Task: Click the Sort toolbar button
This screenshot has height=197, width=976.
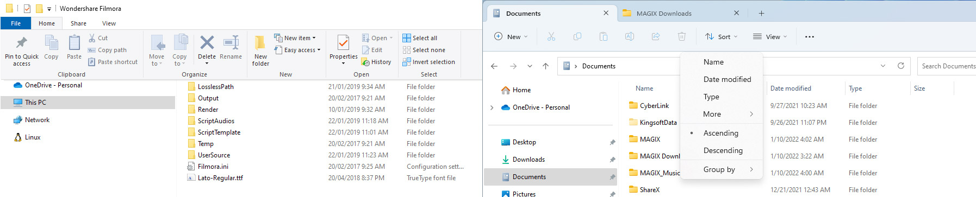Action: [721, 36]
